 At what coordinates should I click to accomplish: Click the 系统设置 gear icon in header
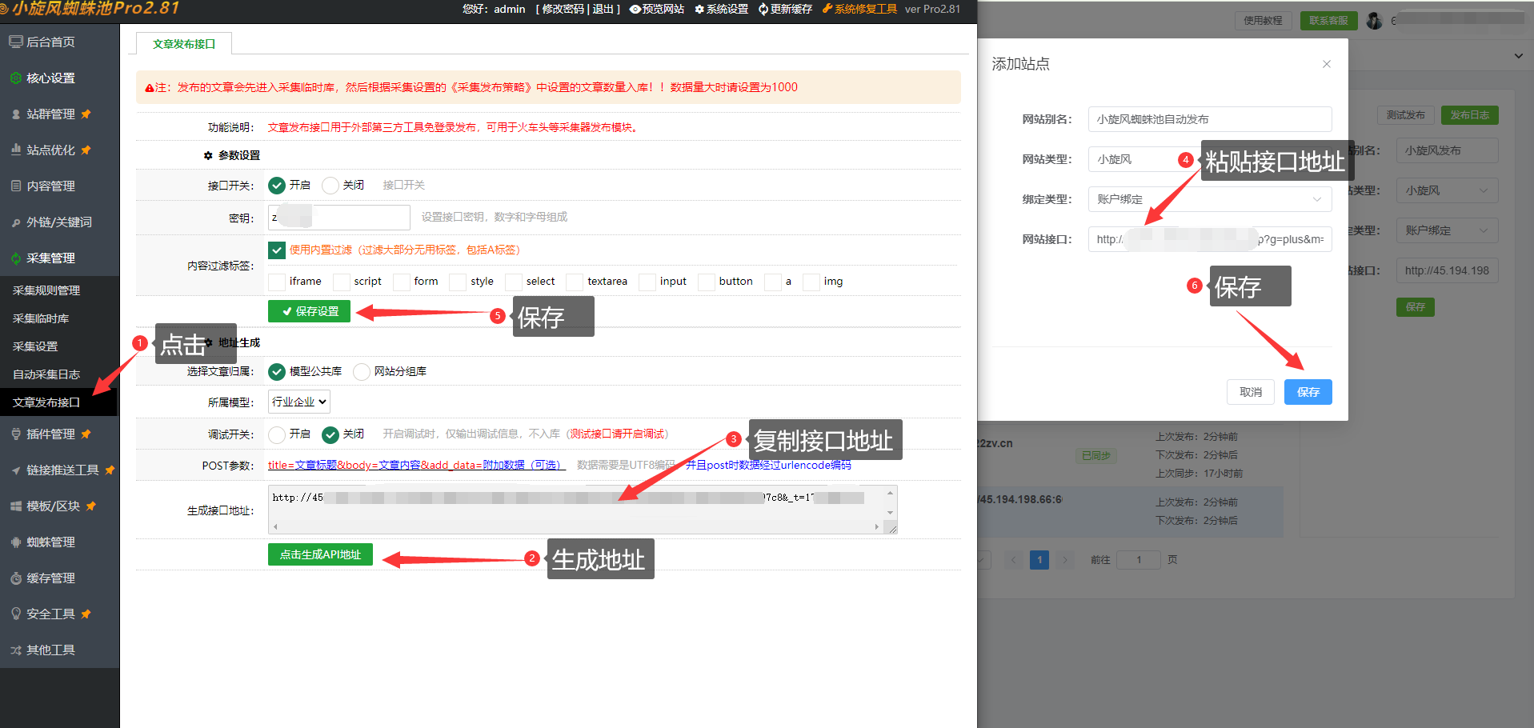click(x=699, y=9)
